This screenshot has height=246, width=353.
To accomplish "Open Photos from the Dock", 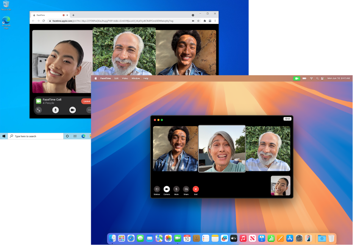I will pos(168,238).
